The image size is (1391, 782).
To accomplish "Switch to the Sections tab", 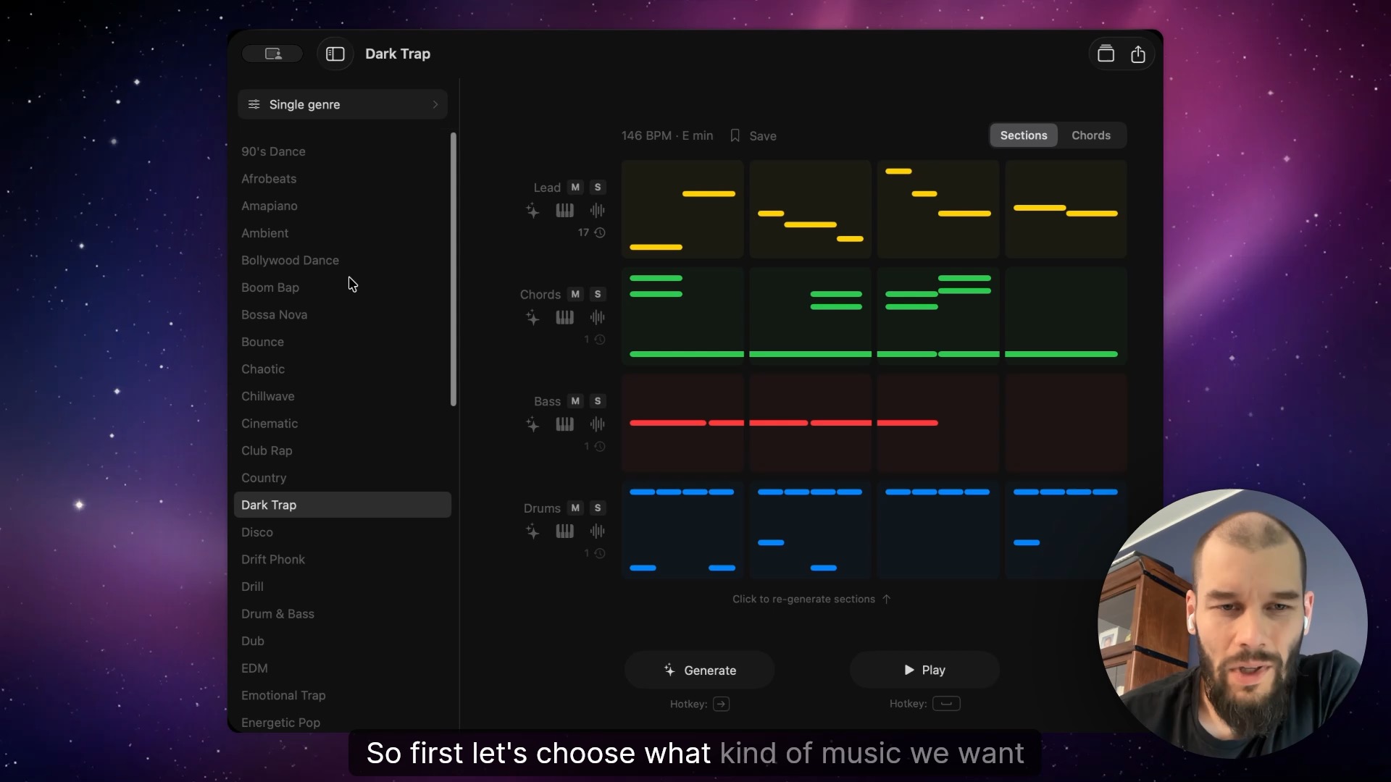I will [x=1024, y=135].
